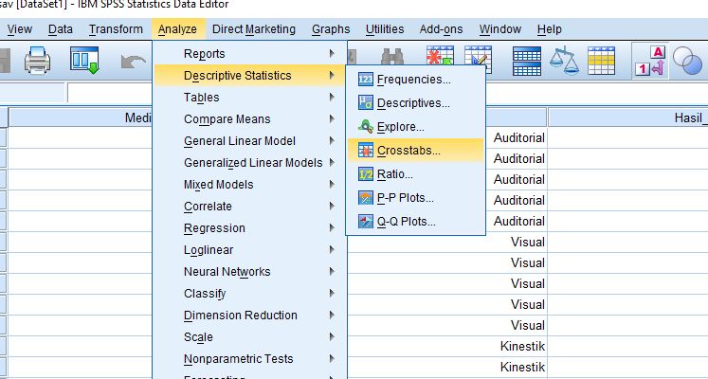Click the Weight Cases scale icon
This screenshot has height=379, width=708.
[564, 63]
